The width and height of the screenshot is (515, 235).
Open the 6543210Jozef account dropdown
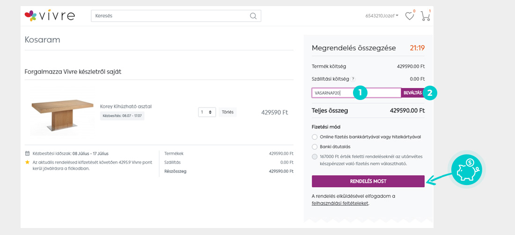point(382,15)
